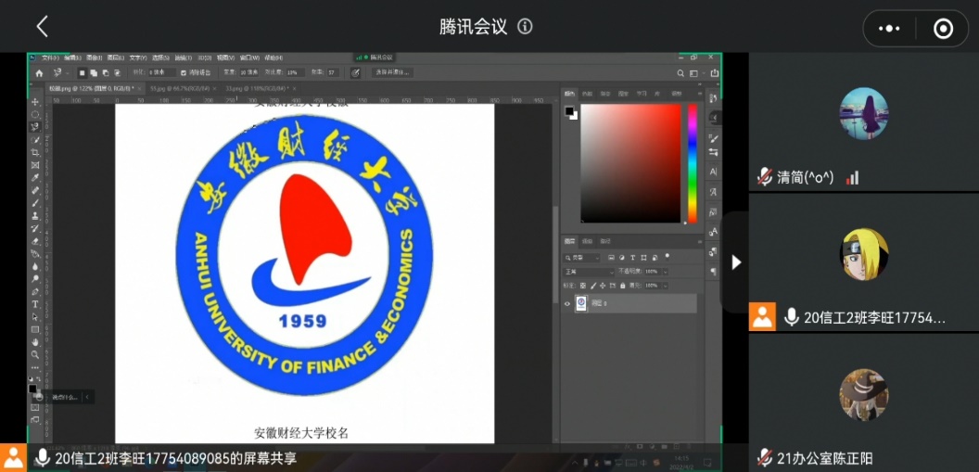Click the round target button at top right

[943, 28]
